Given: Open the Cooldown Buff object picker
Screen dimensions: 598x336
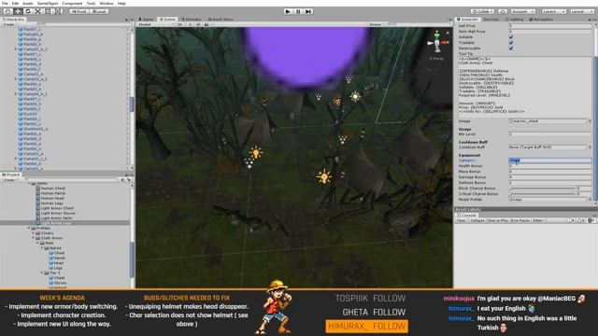Looking at the screenshot, I should point(590,147).
